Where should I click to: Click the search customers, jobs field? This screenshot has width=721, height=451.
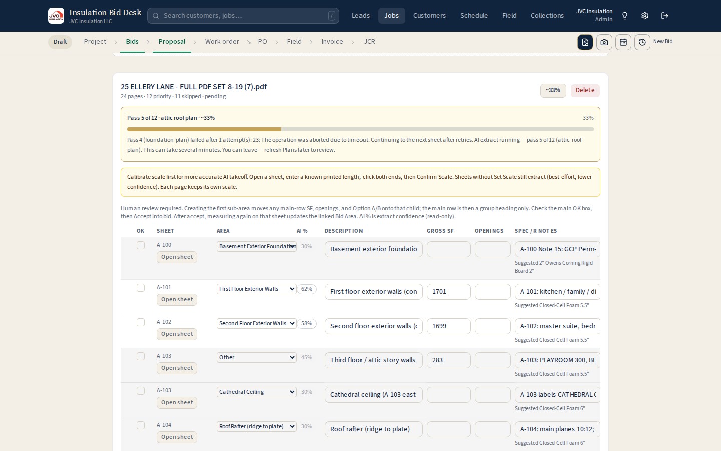243,16
